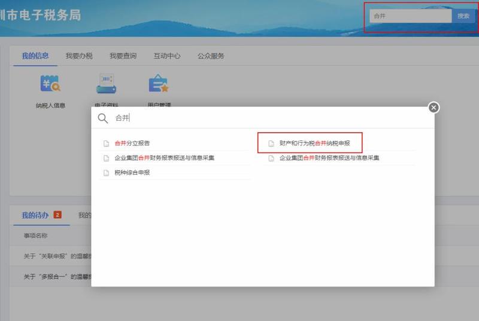Click document icon beside 财产和行为税合并纳税申报
The image size is (479, 321).
[271, 143]
